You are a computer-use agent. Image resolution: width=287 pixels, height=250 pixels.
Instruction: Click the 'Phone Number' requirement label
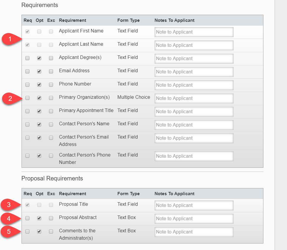point(75,84)
